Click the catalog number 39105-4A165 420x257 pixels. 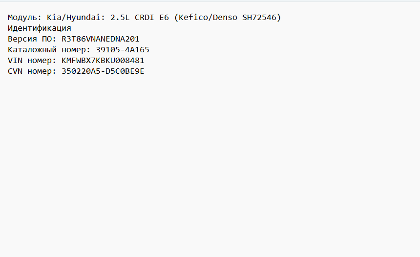[123, 49]
